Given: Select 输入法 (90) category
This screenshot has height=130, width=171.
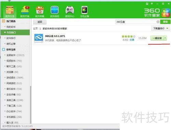Looking at the screenshot, I should (x=12, y=122).
